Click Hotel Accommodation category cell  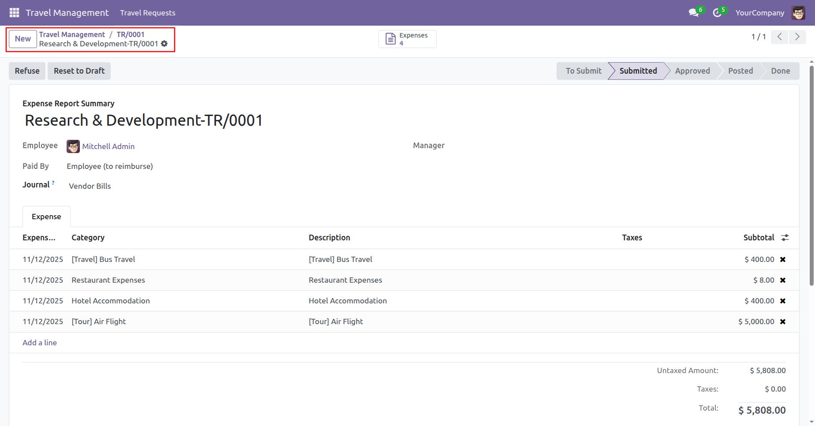(x=111, y=301)
